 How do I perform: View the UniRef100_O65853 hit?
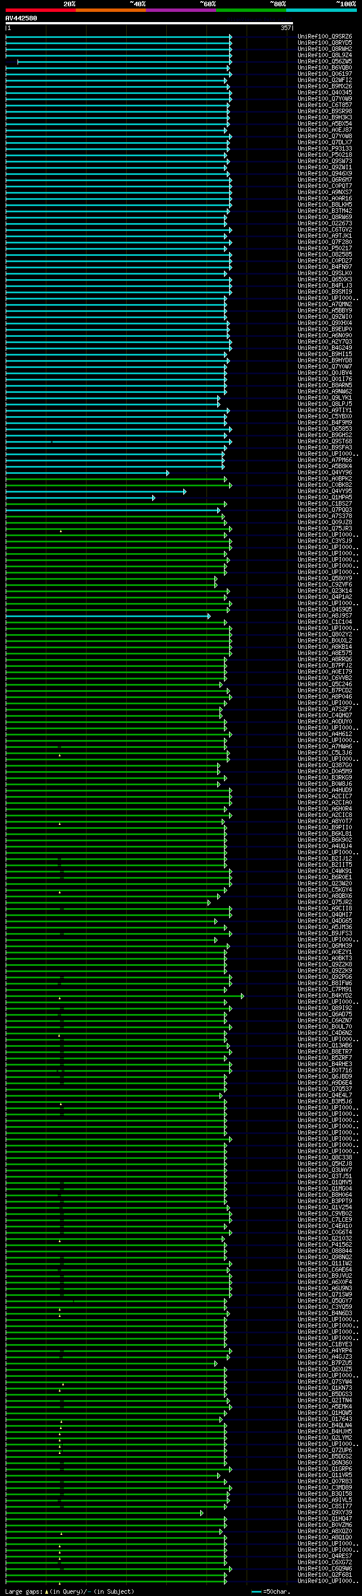coord(325,429)
